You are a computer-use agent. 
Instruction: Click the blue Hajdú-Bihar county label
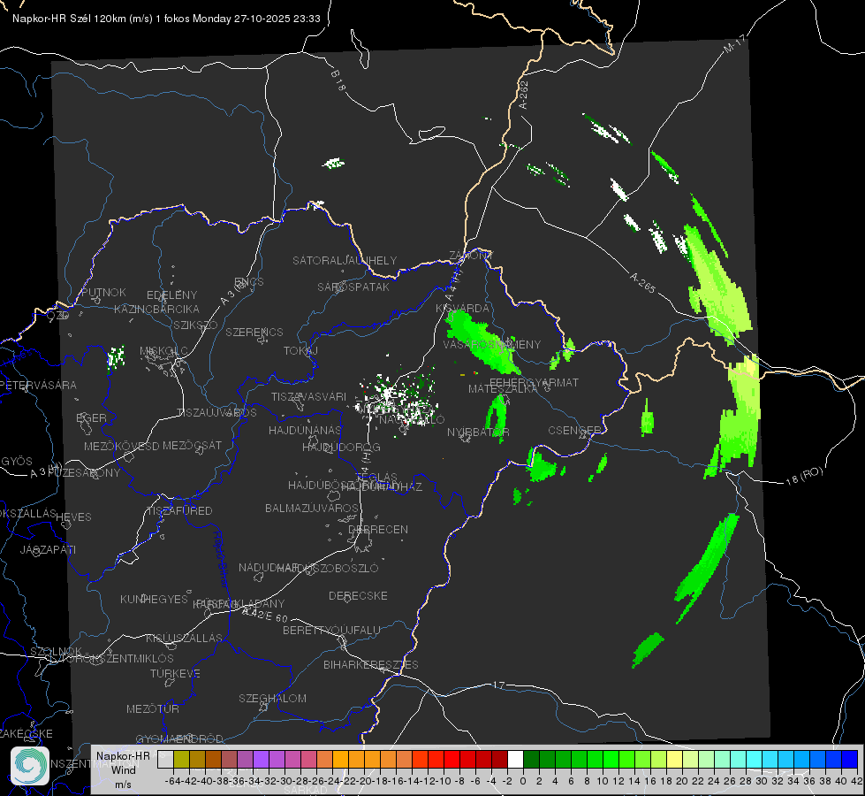tap(220, 559)
